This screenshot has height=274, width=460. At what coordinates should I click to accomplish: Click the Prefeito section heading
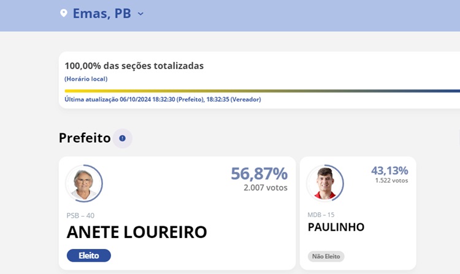pos(85,138)
